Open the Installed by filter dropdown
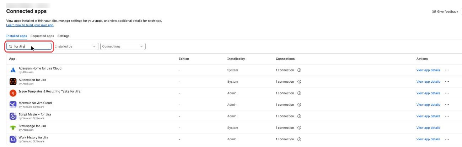Image resolution: width=462 pixels, height=147 pixels. (x=76, y=47)
